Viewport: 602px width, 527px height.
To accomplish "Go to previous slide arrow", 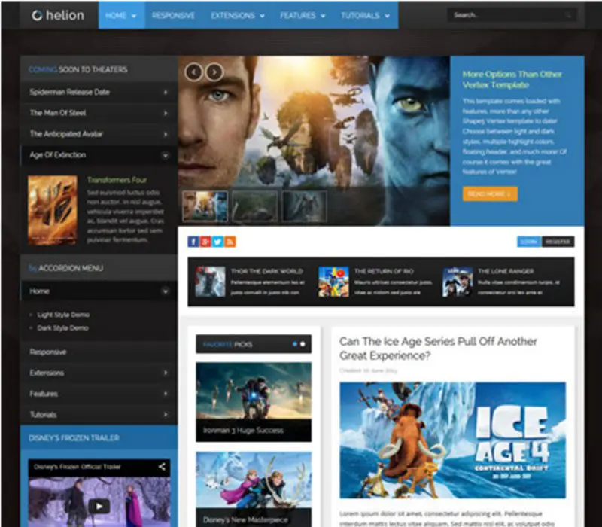I will 193,72.
